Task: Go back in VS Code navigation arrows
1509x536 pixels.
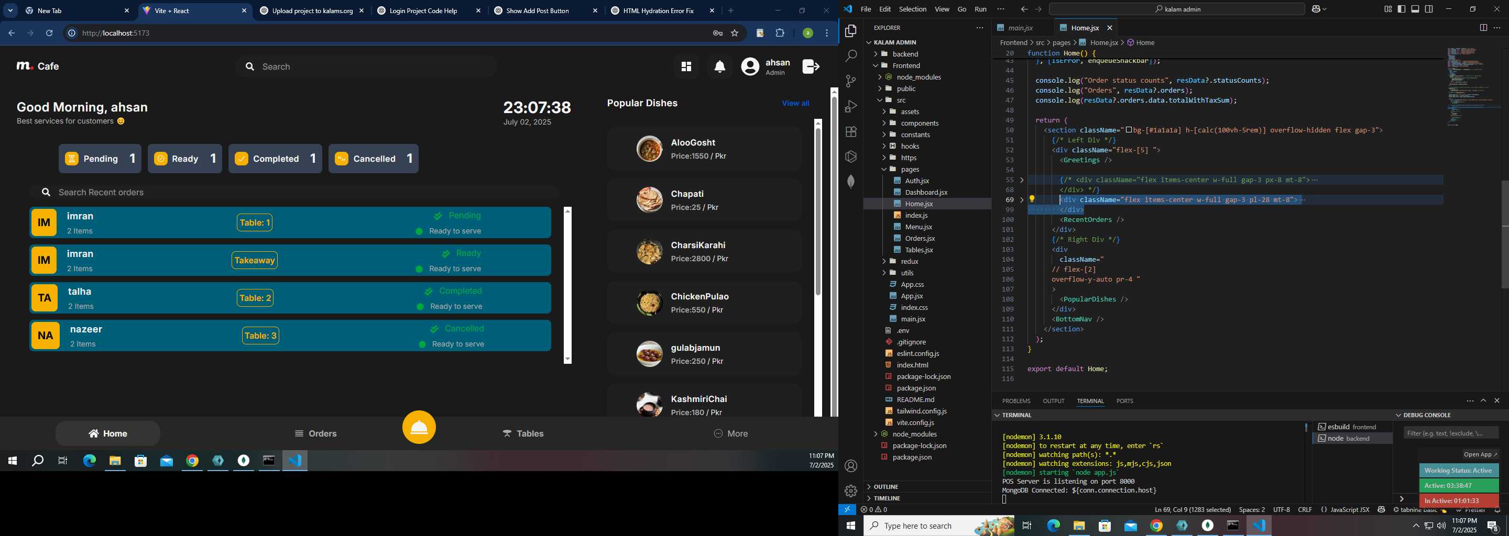Action: click(1024, 9)
